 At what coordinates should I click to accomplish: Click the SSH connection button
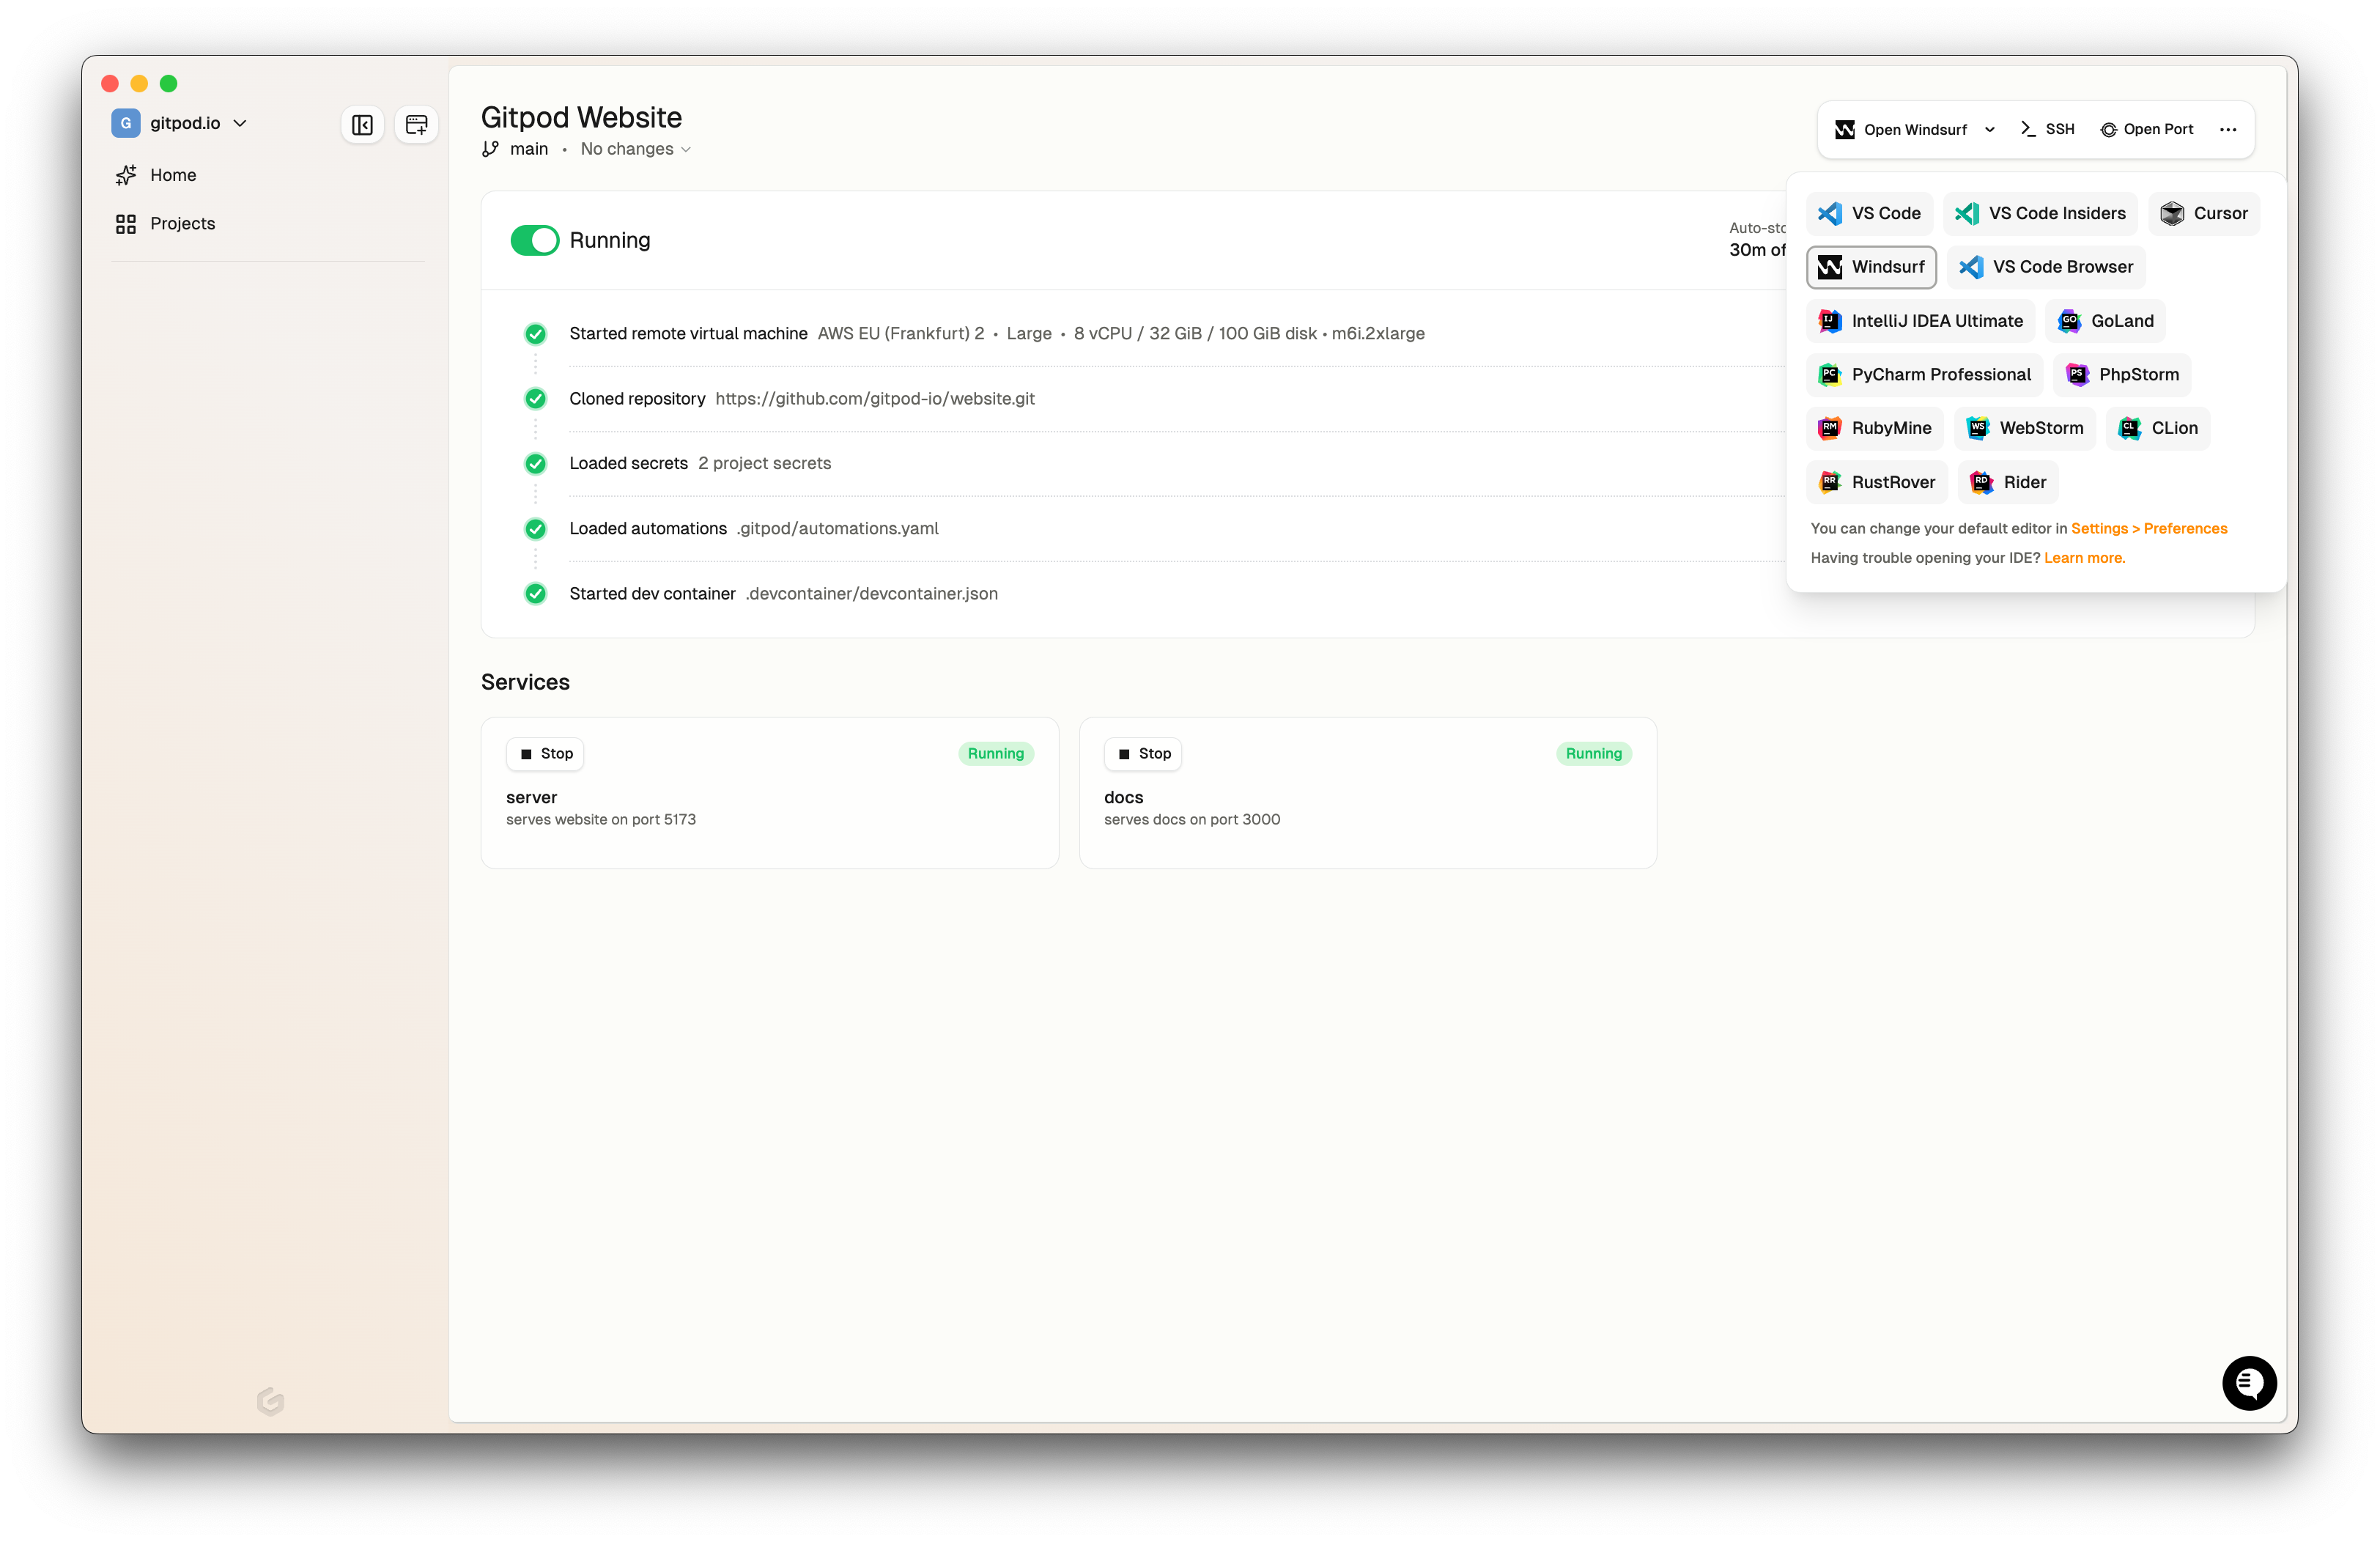[x=2047, y=130]
